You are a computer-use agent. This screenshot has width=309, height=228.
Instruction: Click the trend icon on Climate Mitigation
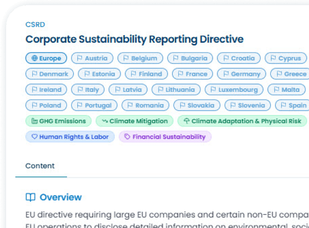coord(105,121)
